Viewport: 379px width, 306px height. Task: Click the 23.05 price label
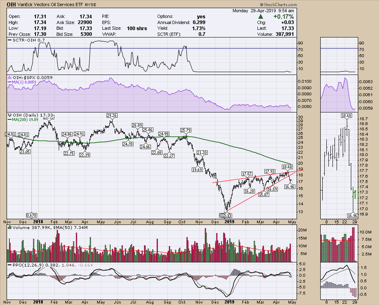coord(25,152)
